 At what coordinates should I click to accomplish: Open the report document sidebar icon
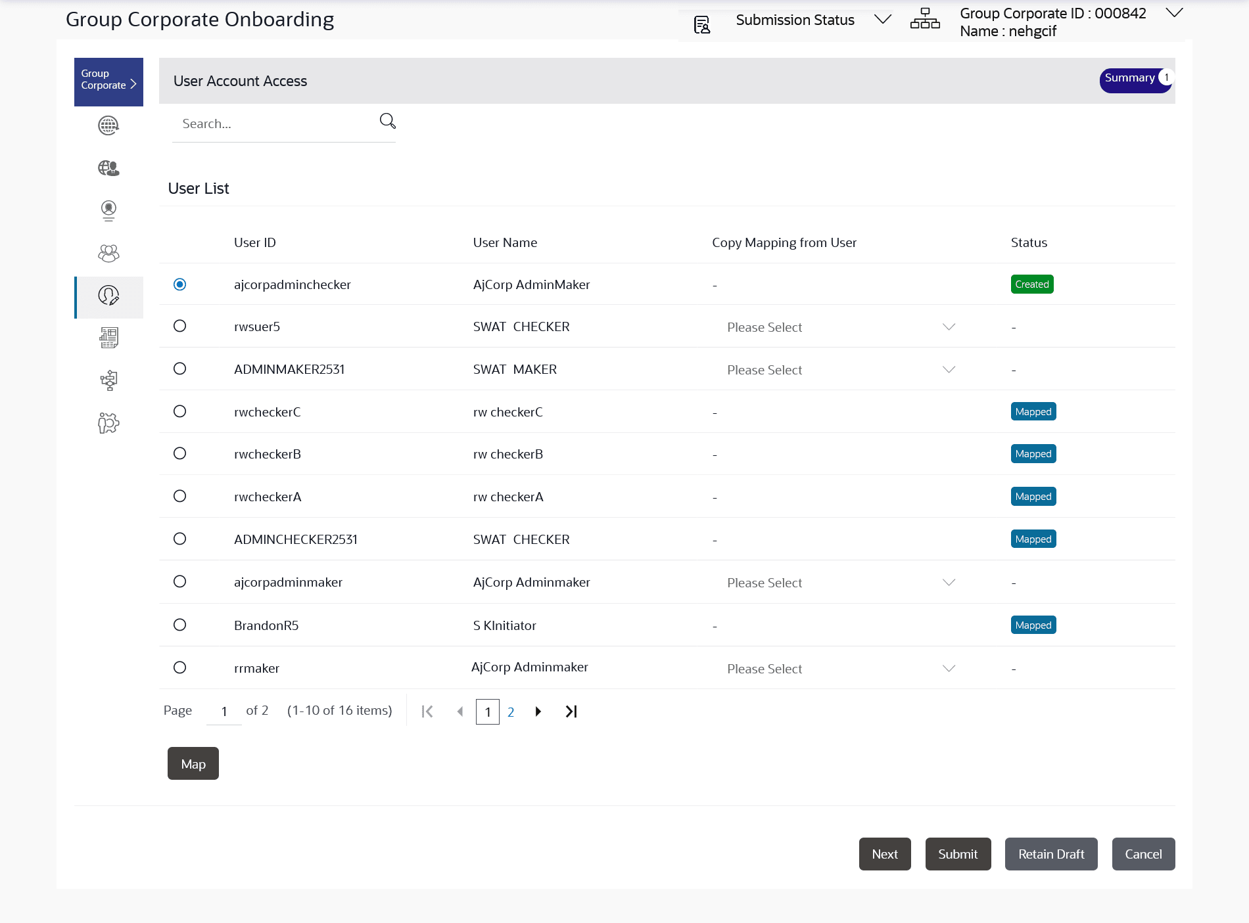[x=108, y=338]
